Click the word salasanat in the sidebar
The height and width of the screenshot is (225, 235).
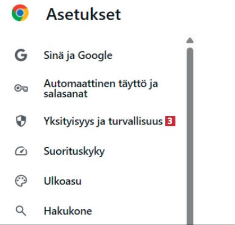coord(66,94)
